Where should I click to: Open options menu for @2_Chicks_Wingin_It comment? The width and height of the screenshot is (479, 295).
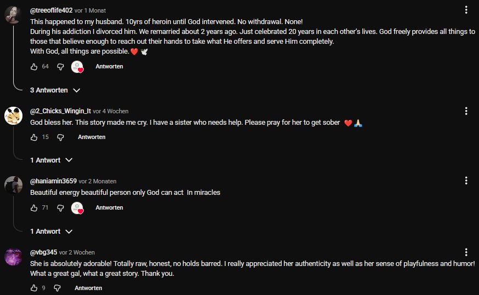click(x=466, y=111)
